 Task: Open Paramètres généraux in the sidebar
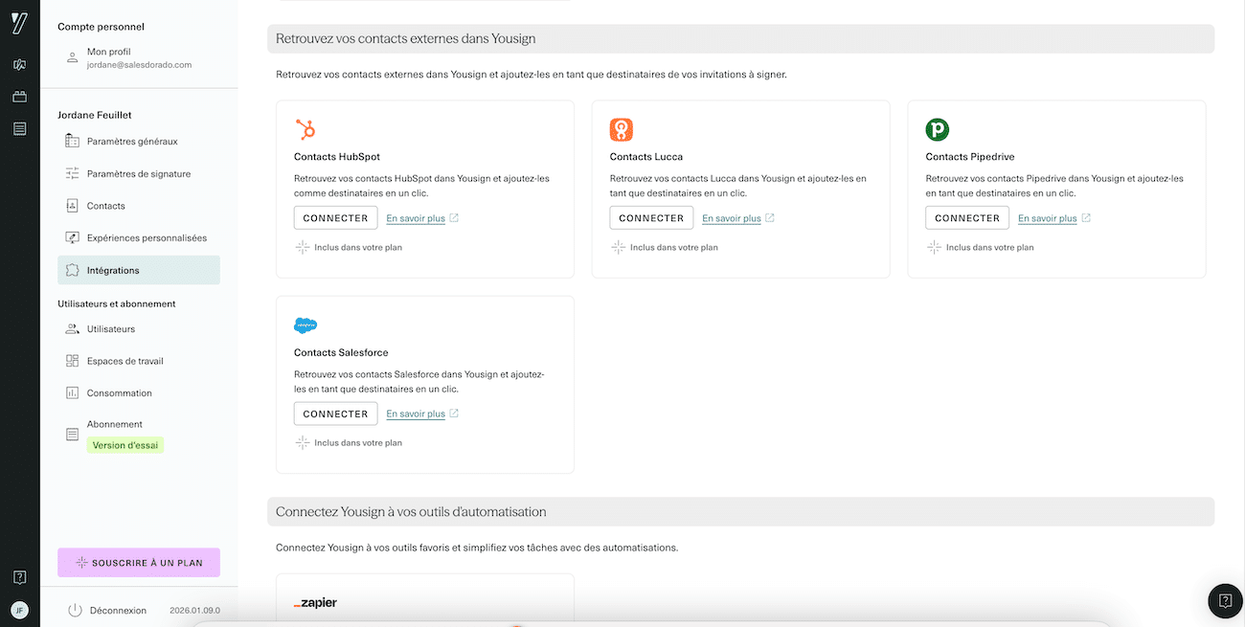click(x=131, y=142)
